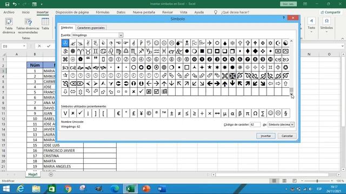Pick the Star of David symbol

[x=270, y=43]
